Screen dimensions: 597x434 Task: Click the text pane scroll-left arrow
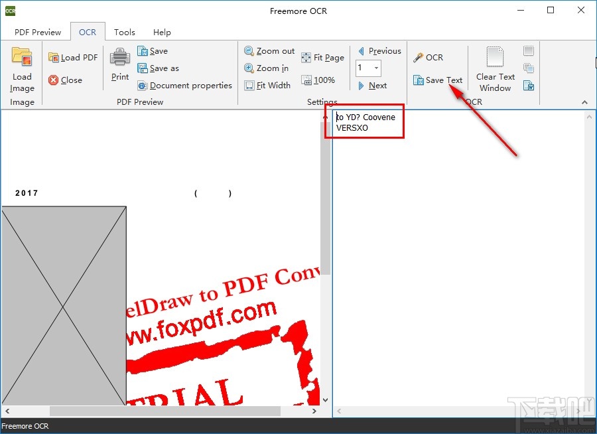[x=339, y=411]
